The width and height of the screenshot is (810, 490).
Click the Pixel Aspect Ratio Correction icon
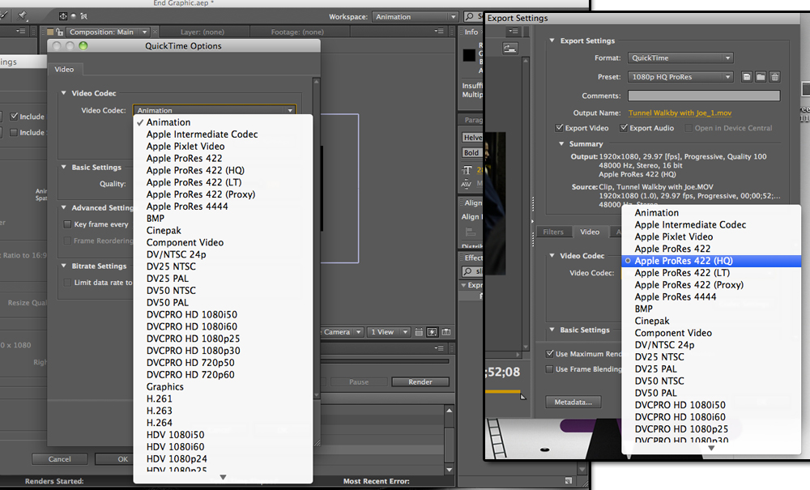click(x=419, y=332)
